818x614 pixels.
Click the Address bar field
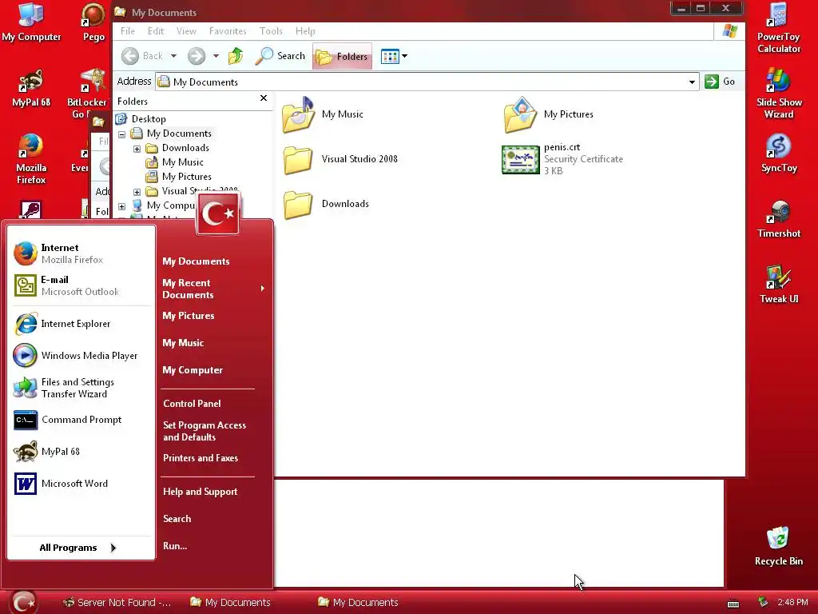pyautogui.click(x=427, y=82)
